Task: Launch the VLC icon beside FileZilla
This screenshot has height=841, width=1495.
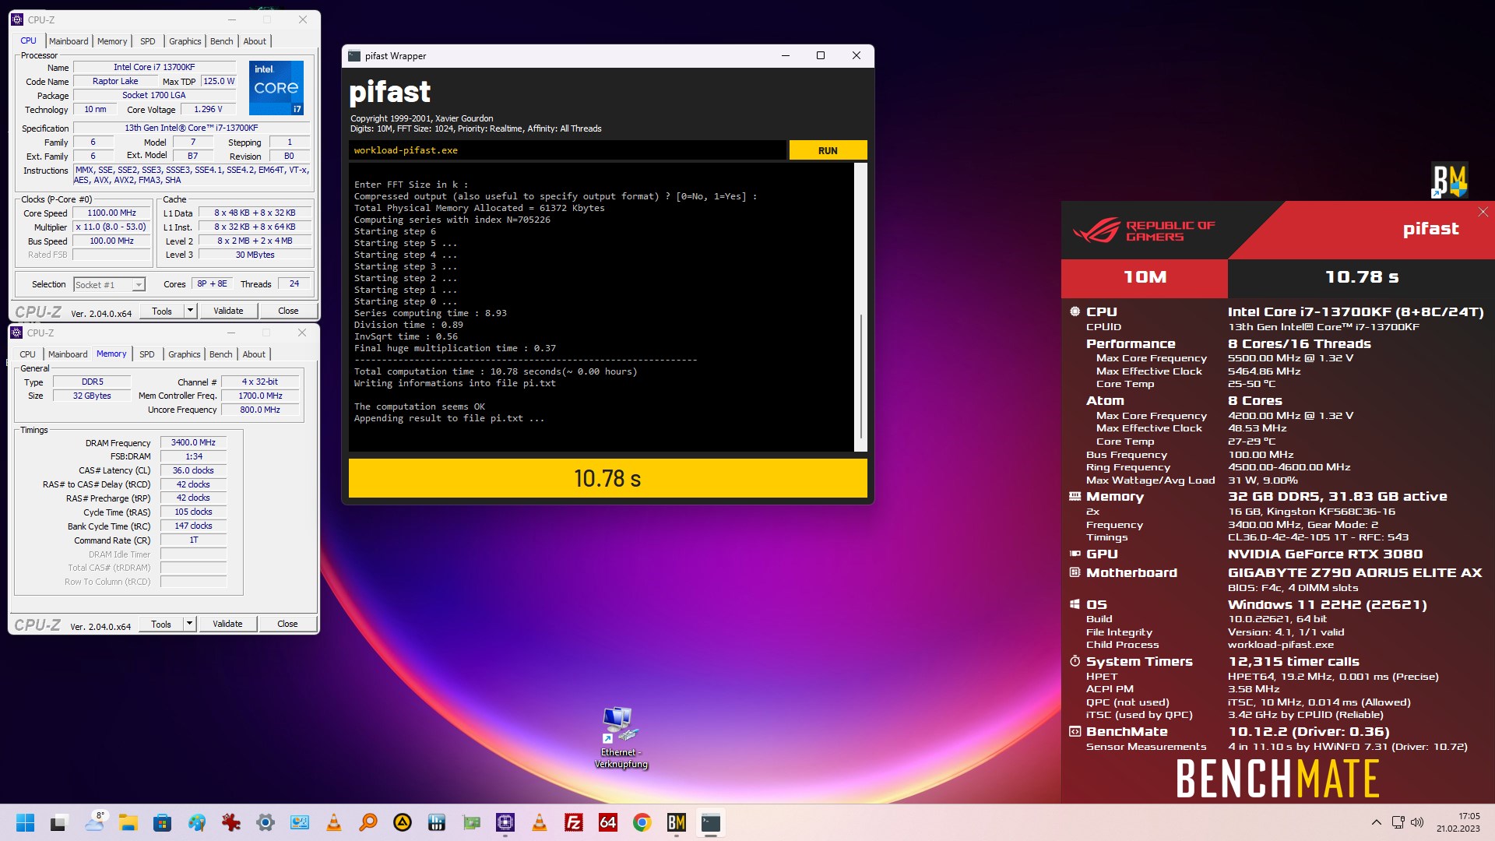Action: pos(539,822)
